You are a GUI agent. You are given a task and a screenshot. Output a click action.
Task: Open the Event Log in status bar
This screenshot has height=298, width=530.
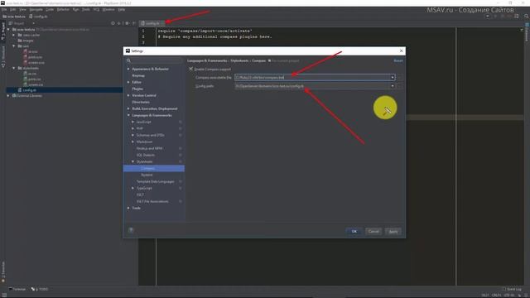pos(513,289)
